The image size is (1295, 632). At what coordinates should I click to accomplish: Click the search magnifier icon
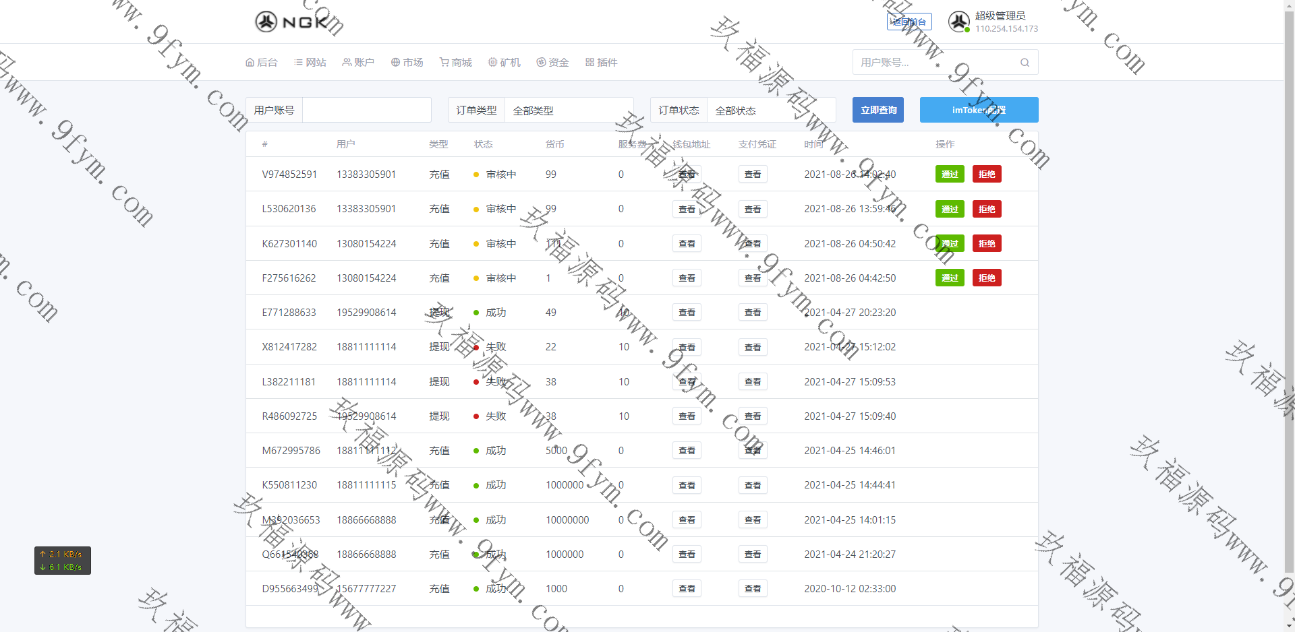[x=1025, y=63]
